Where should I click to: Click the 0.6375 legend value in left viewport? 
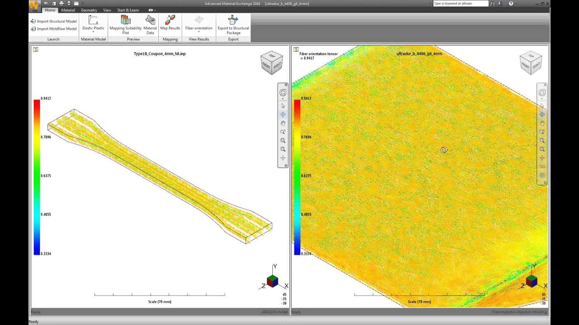[46, 176]
